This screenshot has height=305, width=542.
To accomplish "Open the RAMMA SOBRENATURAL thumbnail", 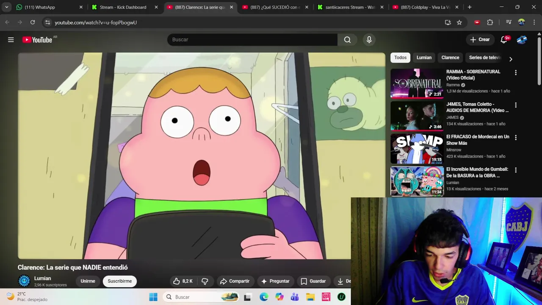I will (x=417, y=83).
